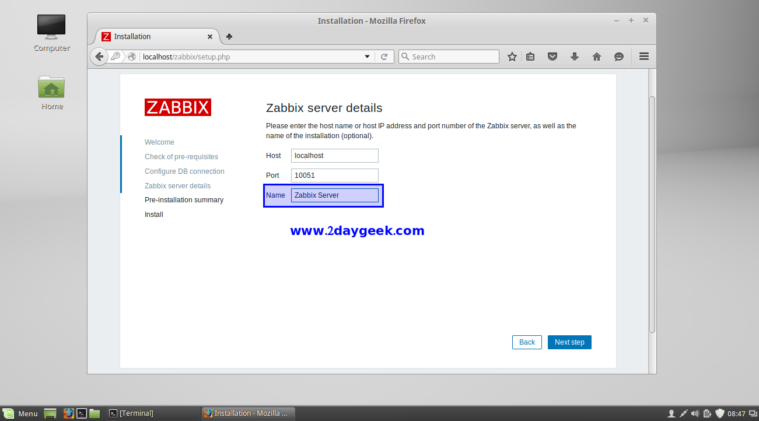Minimize the Firefox window
Image resolution: width=759 pixels, height=421 pixels.
pos(617,20)
